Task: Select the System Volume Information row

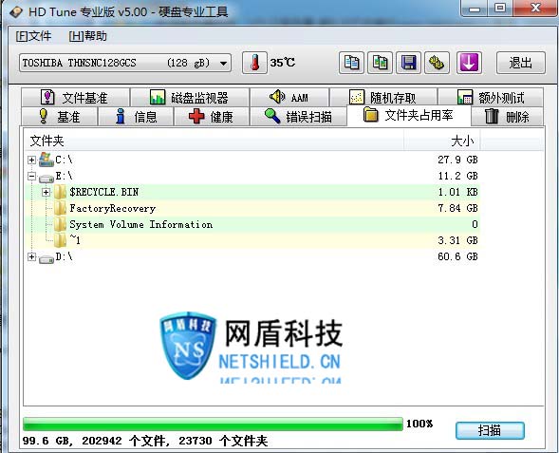Action: click(x=252, y=224)
